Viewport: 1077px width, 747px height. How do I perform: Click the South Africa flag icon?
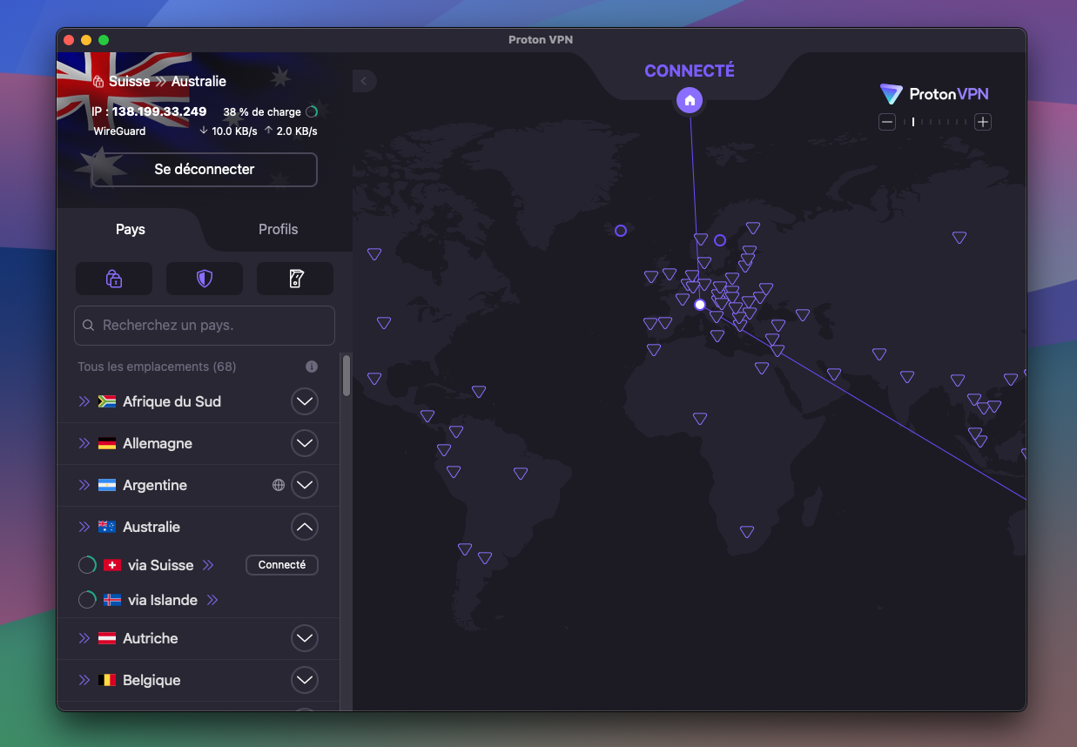pyautogui.click(x=107, y=401)
